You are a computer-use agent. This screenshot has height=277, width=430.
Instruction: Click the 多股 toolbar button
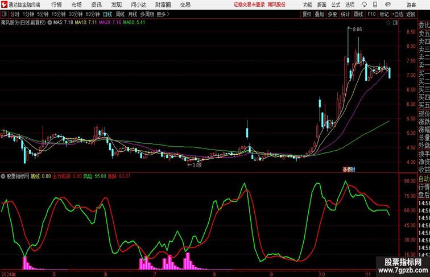point(332,14)
